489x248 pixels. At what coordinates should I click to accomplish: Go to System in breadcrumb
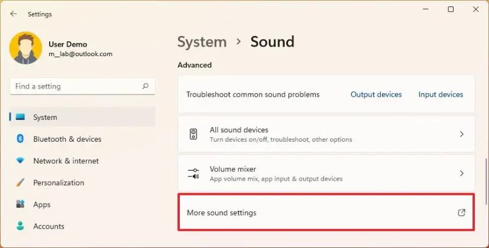202,42
